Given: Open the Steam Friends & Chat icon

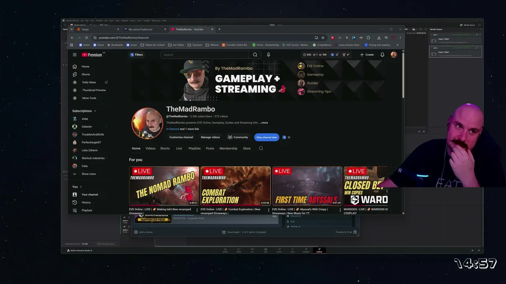Looking at the screenshot, I should click(x=355, y=232).
